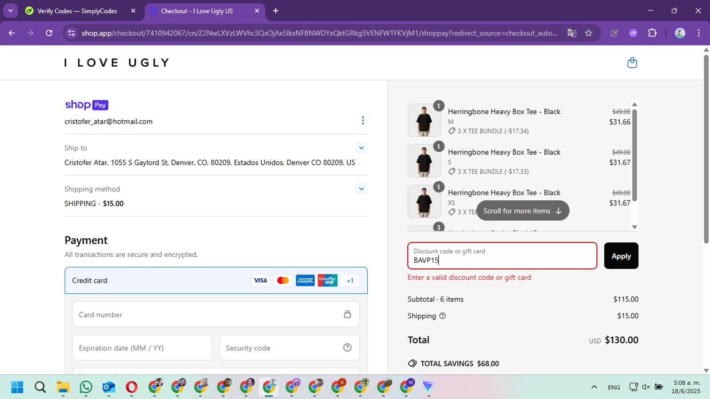Open the Chrome three-dot menu
Viewport: 710px width, 399px height.
coord(699,33)
